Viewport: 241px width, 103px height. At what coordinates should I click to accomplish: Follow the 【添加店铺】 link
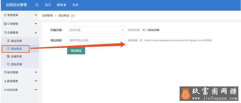tap(153, 30)
